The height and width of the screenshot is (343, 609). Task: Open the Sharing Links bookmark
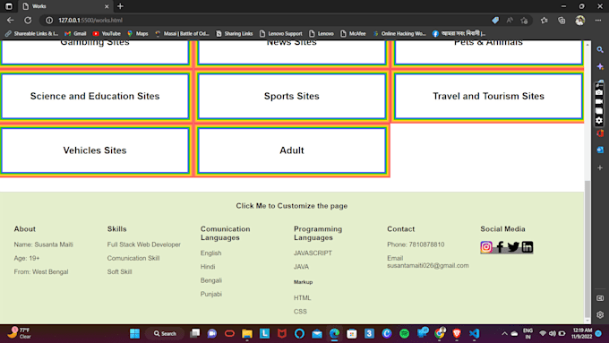click(x=235, y=33)
